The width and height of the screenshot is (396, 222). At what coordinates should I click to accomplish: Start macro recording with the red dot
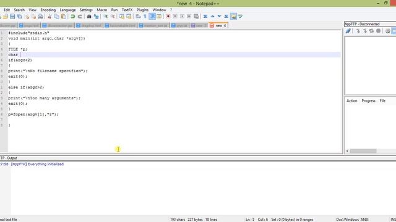coord(168,17)
